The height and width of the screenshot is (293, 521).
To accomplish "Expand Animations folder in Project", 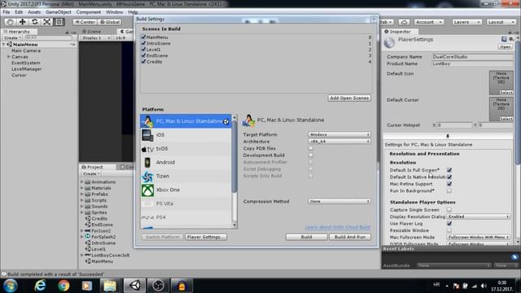I will point(82,182).
